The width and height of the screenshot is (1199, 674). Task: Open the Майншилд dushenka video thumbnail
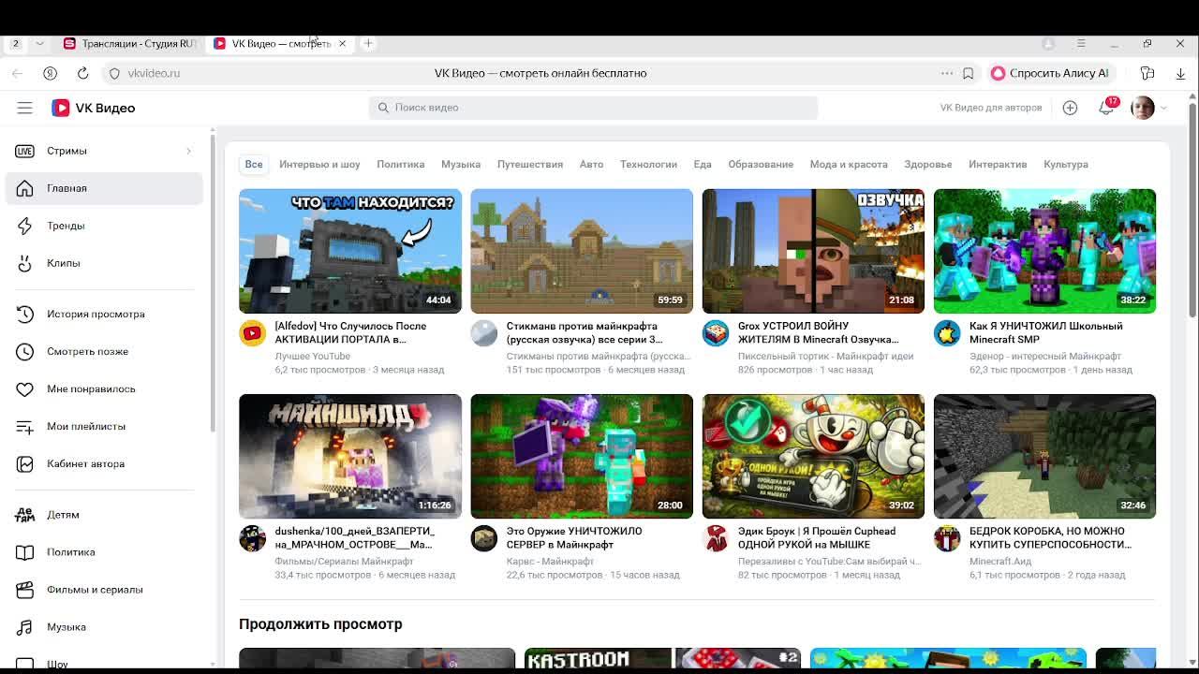pyautogui.click(x=350, y=456)
